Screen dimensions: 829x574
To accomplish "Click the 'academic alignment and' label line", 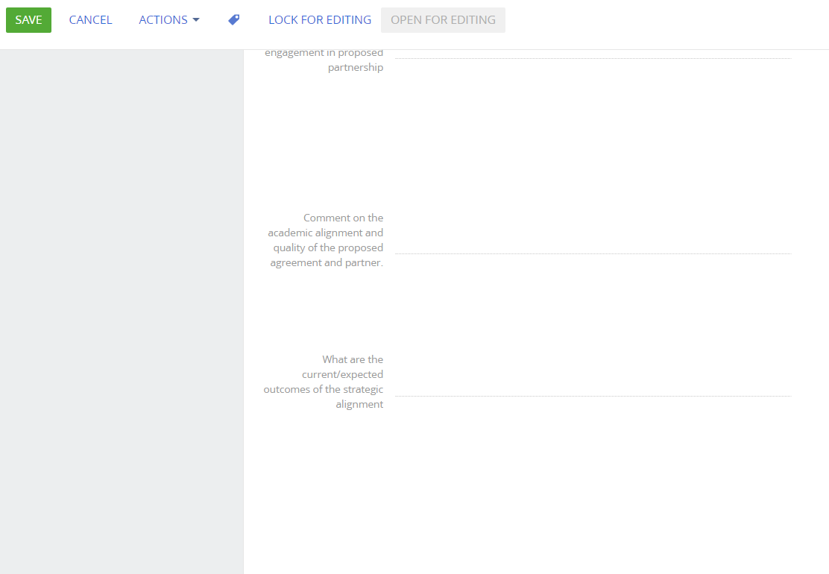I will click(x=326, y=233).
